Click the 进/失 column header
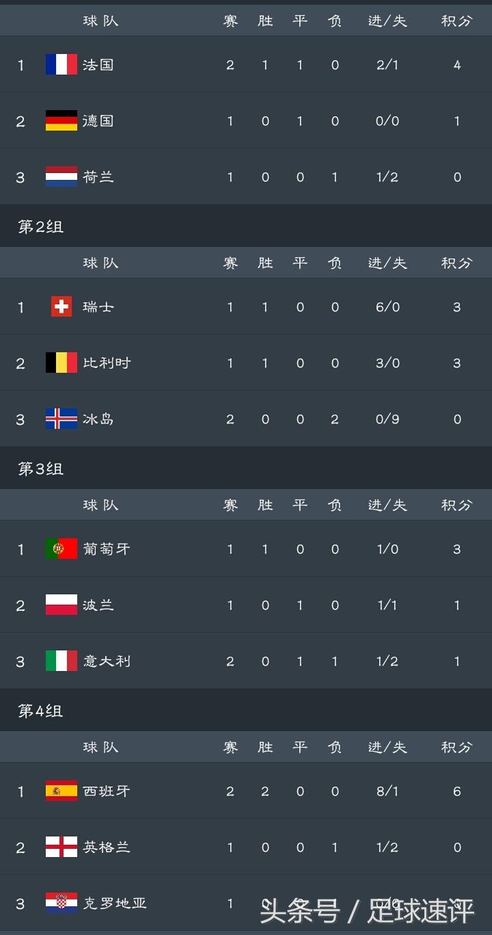This screenshot has height=935, width=492. pyautogui.click(x=387, y=21)
